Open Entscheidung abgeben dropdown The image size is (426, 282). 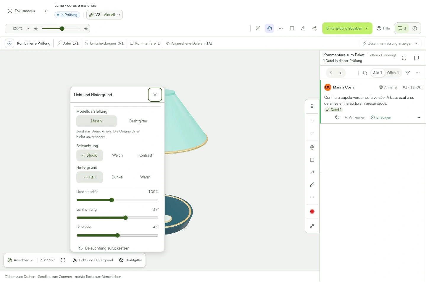point(347,28)
